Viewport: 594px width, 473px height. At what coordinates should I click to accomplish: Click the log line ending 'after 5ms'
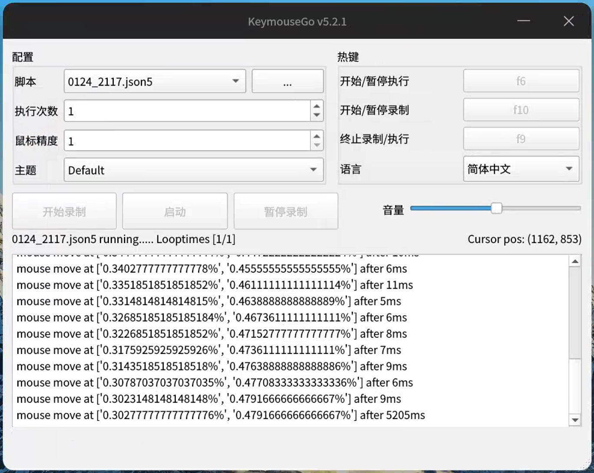pyautogui.click(x=209, y=301)
